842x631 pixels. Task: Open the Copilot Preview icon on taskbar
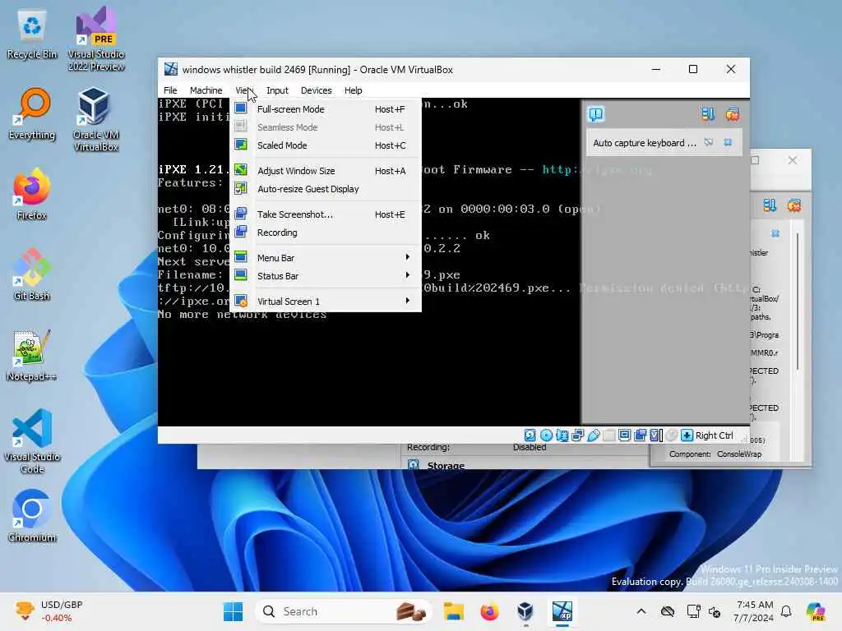pos(817,611)
